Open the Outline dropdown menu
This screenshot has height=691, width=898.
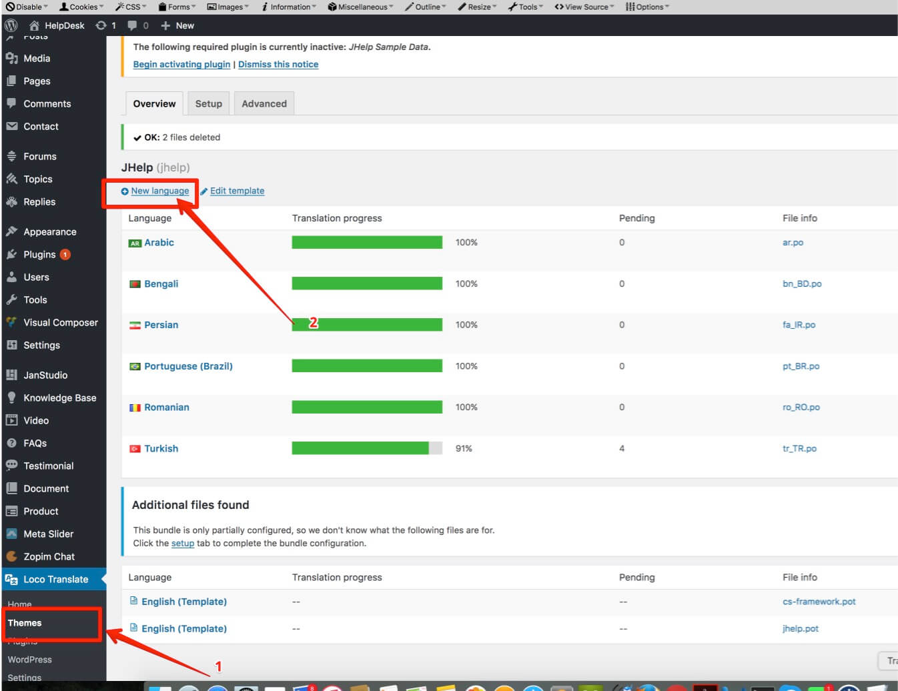point(426,7)
